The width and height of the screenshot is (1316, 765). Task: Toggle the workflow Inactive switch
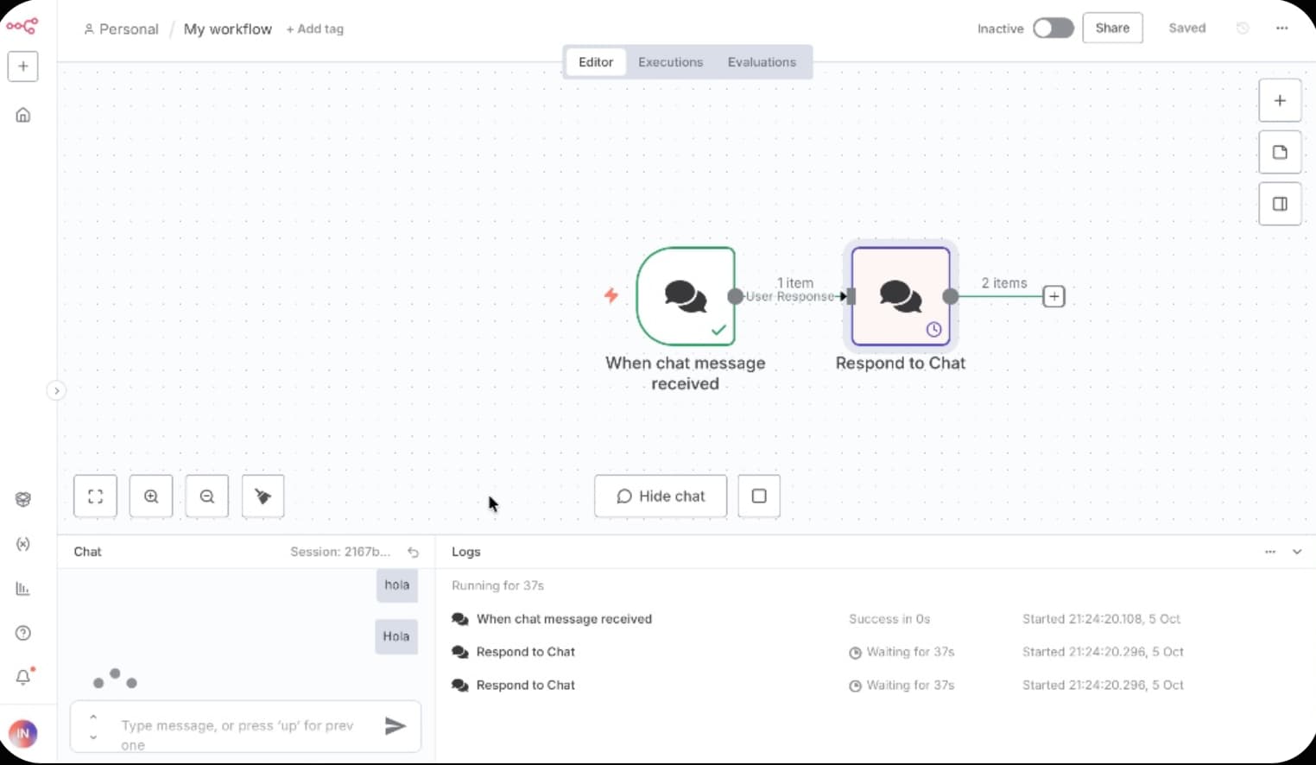[1053, 28]
